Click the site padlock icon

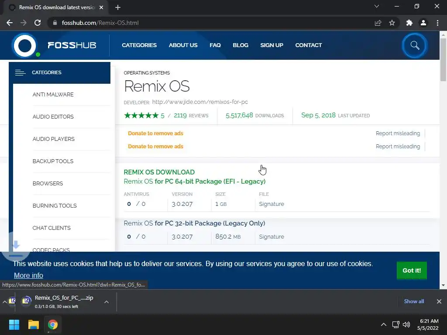[55, 23]
